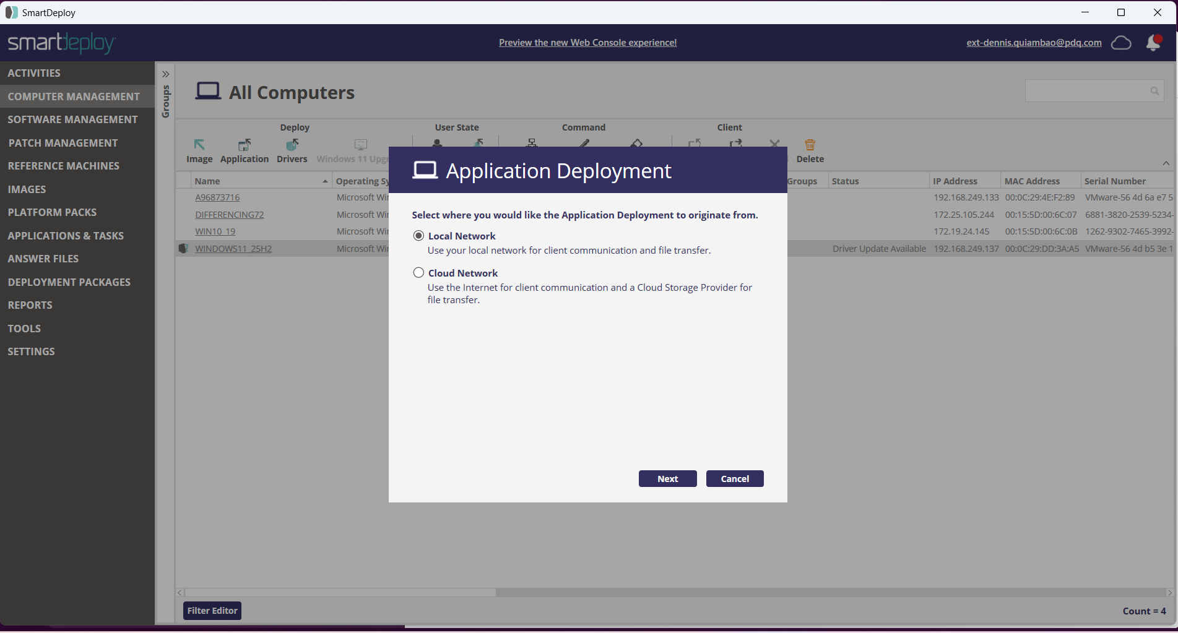This screenshot has height=633, width=1178.
Task: Open the notifications bell
Action: (x=1153, y=43)
